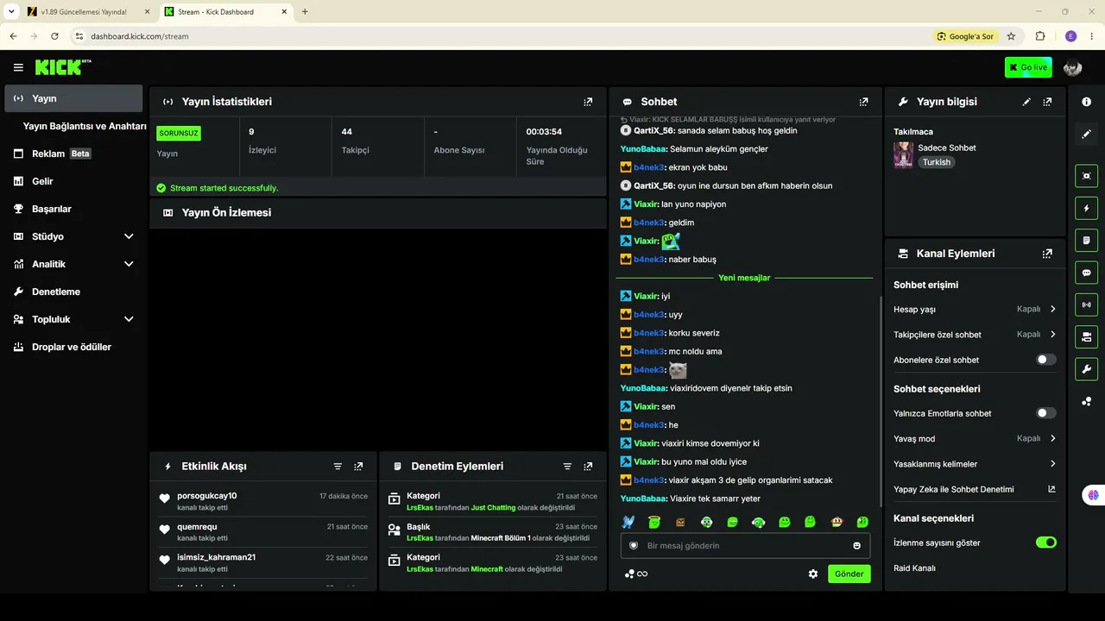The width and height of the screenshot is (1105, 621).
Task: Open the filter icon in Denetim Eylemleri
Action: click(x=567, y=467)
